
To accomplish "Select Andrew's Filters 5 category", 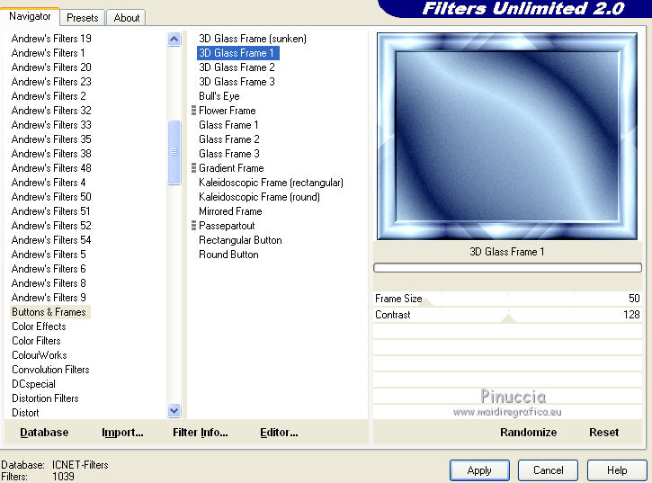I will pos(49,255).
